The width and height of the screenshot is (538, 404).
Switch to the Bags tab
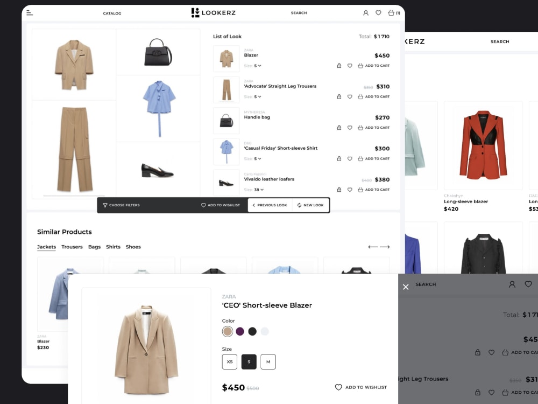[94, 247]
